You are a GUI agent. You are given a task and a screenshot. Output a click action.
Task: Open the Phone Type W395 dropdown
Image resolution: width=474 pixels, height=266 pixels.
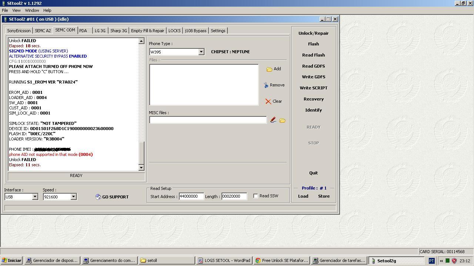tap(201, 52)
